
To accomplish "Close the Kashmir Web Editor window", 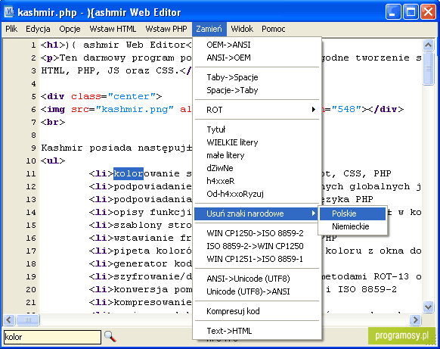I will [x=428, y=12].
